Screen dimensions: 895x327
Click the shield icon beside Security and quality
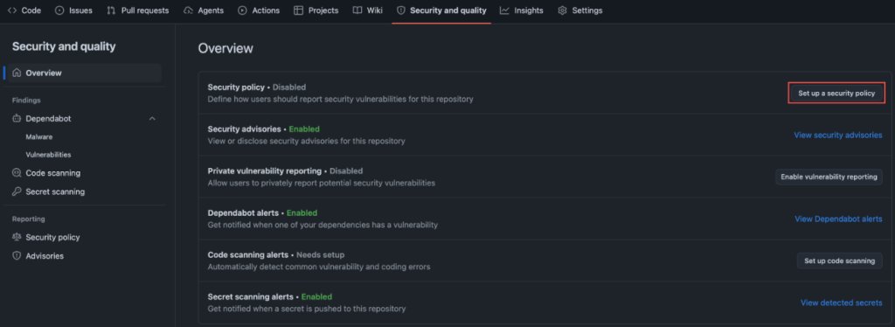tap(400, 10)
